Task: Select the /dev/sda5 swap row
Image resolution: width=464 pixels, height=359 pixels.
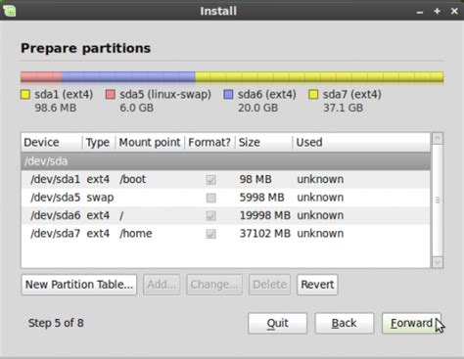Action: pyautogui.click(x=225, y=198)
